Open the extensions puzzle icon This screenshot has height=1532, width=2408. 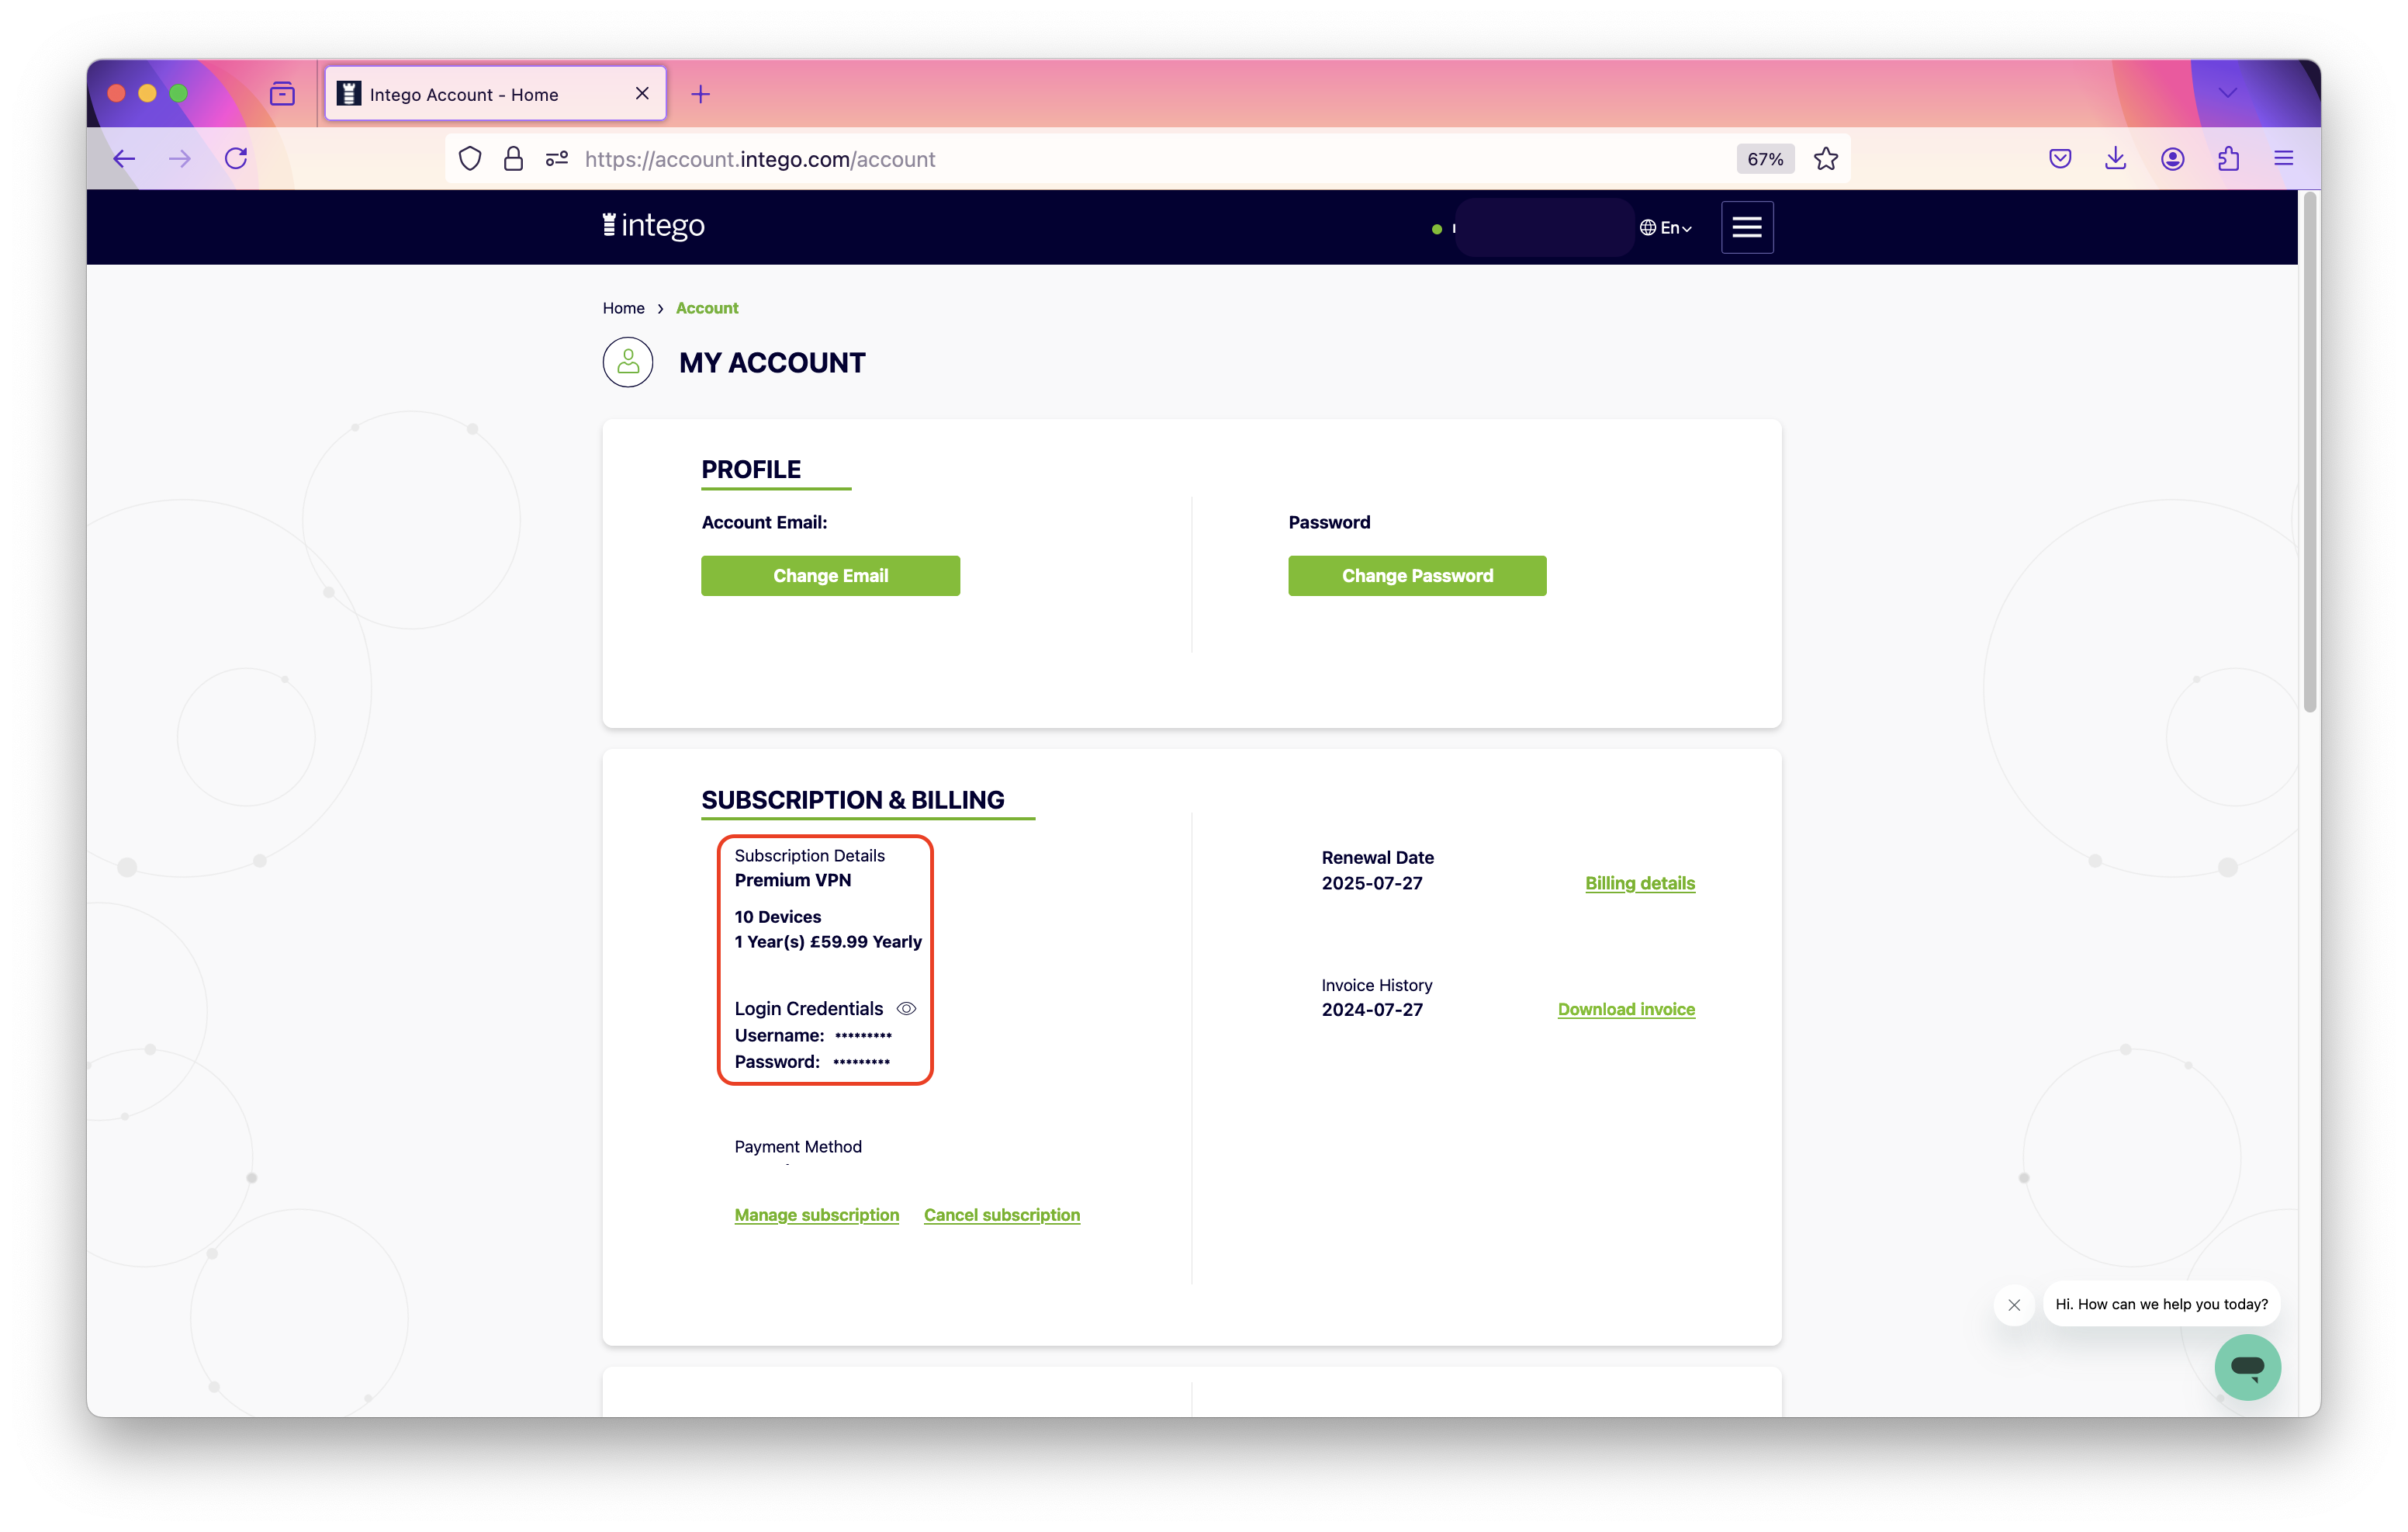click(x=2228, y=159)
